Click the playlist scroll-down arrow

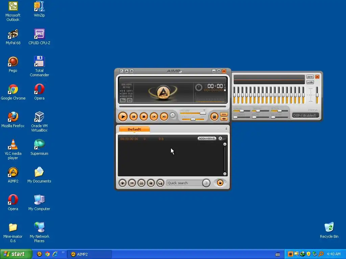[225, 174]
